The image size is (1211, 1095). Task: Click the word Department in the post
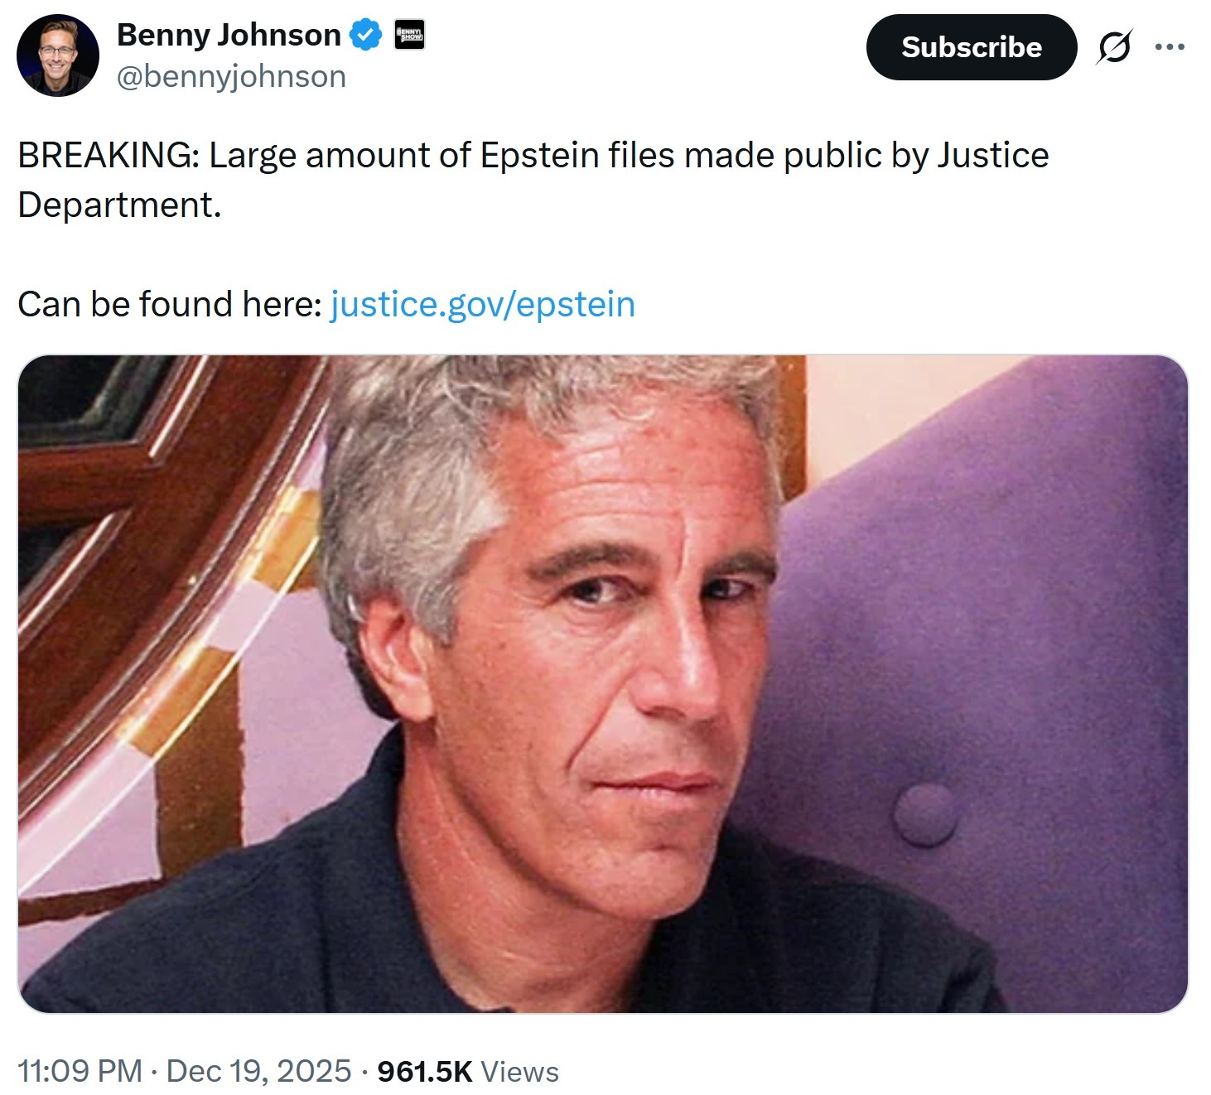tap(119, 205)
